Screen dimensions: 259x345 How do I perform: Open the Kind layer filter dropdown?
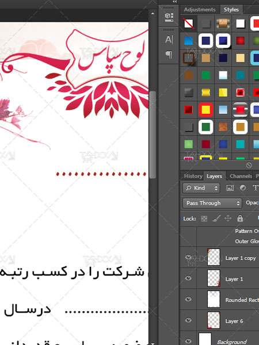(x=201, y=188)
